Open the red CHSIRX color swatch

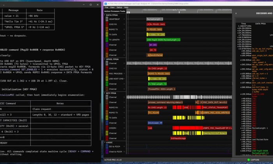pos(107,128)
